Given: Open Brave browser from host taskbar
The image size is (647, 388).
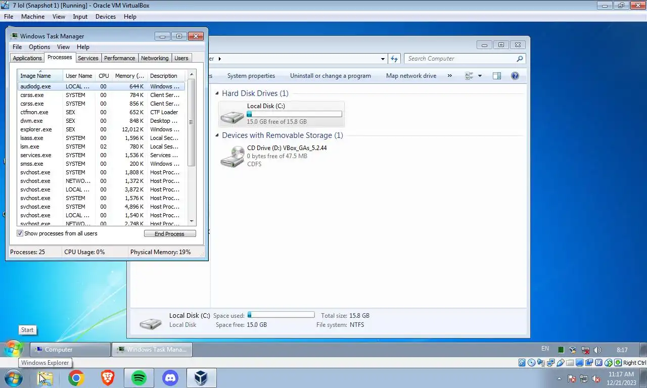Looking at the screenshot, I should [108, 378].
